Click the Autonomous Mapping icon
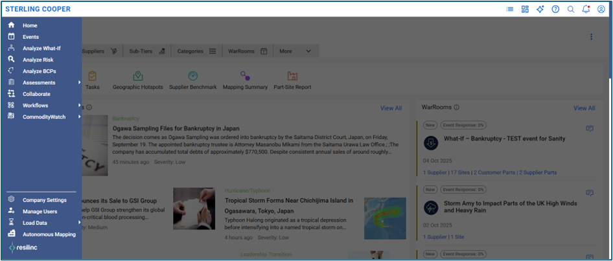This screenshot has height=261, width=613. pyautogui.click(x=11, y=234)
